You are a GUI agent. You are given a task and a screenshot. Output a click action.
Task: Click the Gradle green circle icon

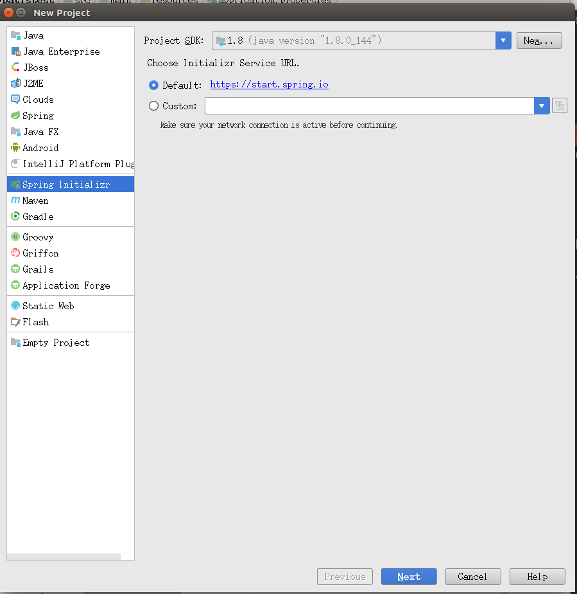[x=15, y=216]
